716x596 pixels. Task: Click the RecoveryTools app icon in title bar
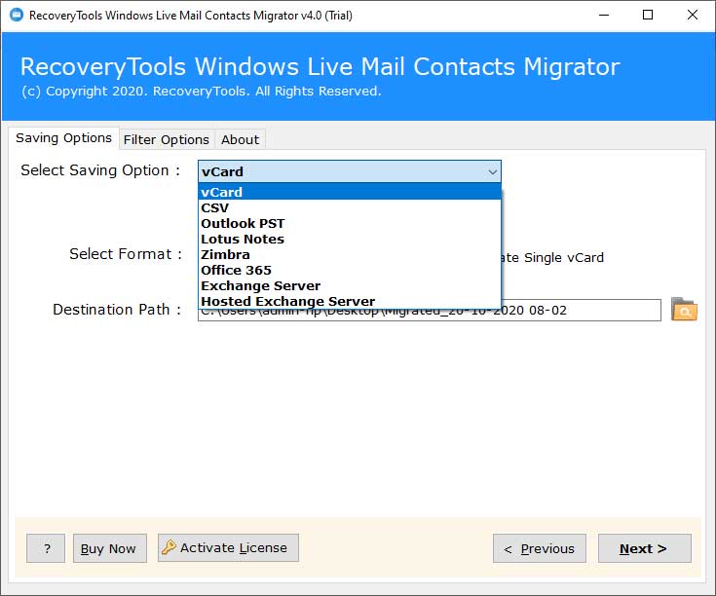click(17, 15)
